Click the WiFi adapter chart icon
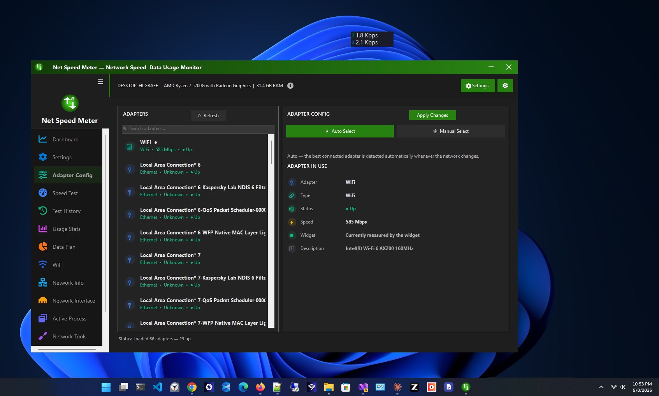Image resolution: width=659 pixels, height=396 pixels. click(130, 146)
